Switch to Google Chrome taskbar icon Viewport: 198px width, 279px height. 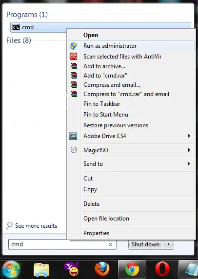pyautogui.click(x=132, y=269)
